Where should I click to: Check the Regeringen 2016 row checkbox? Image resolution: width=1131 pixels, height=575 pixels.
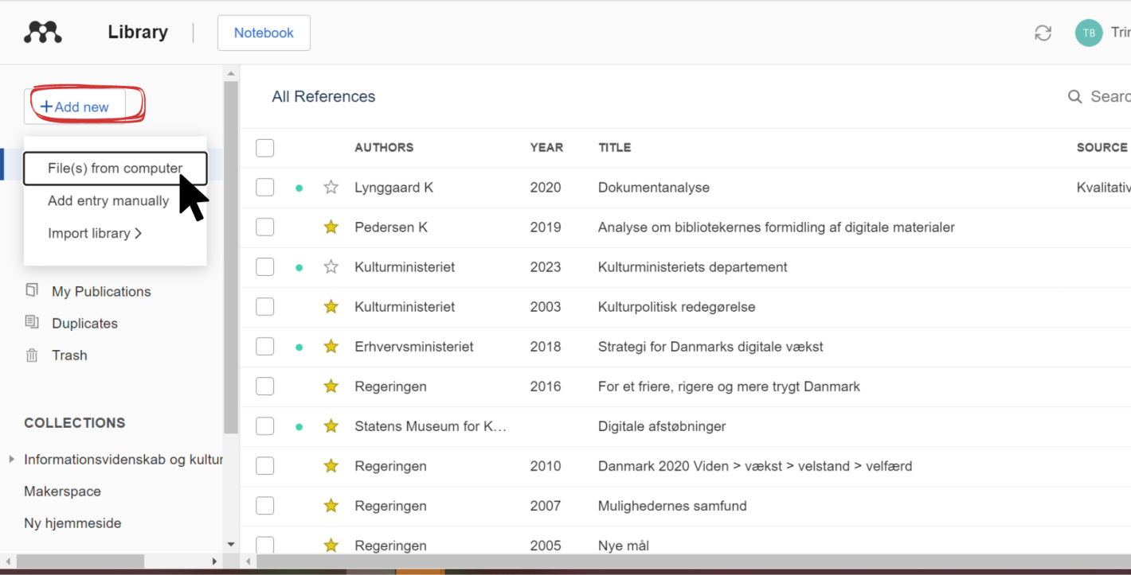[x=265, y=387]
